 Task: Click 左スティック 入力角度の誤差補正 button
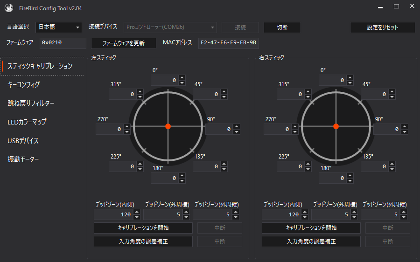click(x=143, y=241)
